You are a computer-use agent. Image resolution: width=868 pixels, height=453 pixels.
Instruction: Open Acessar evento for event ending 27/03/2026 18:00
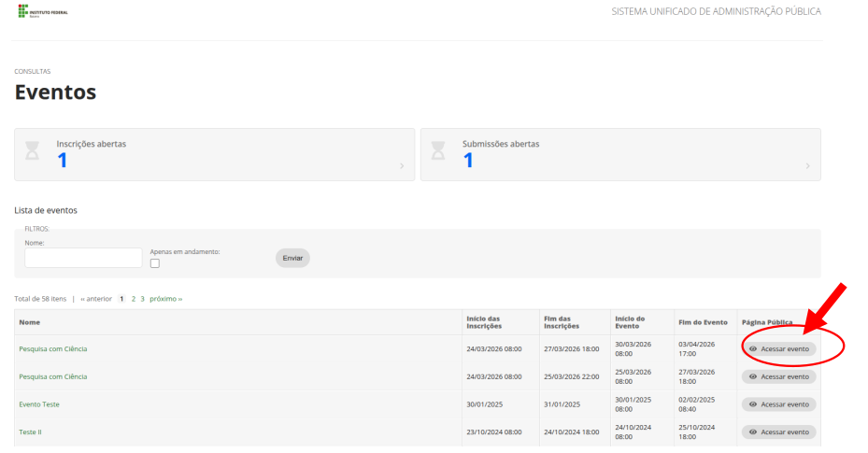pyautogui.click(x=779, y=376)
